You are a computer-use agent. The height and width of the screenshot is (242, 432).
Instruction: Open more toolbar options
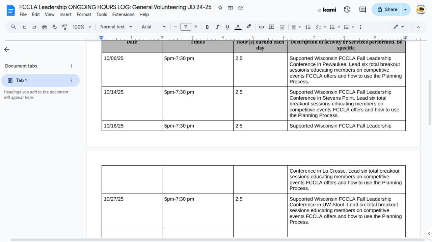point(360,27)
